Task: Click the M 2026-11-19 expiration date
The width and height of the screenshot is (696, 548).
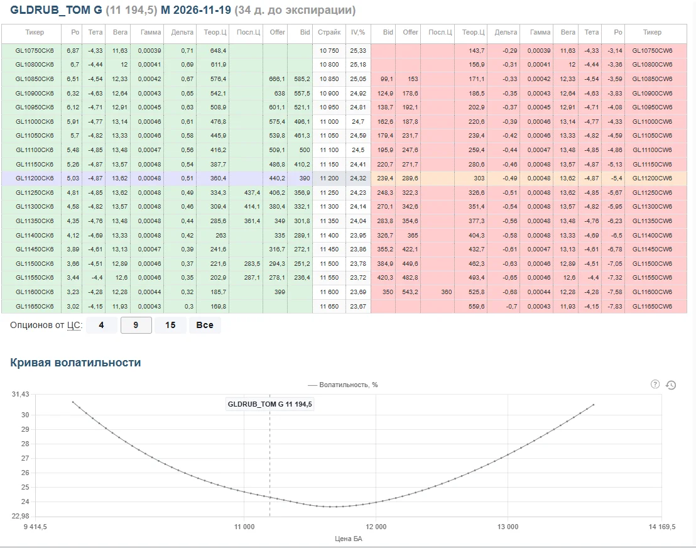Action: (196, 10)
